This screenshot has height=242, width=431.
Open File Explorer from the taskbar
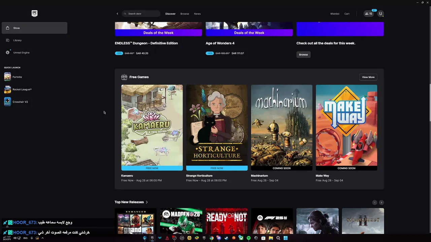click(271, 238)
